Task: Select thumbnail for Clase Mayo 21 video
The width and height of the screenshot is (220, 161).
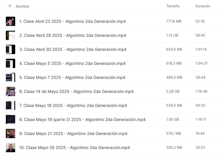Action: click(x=11, y=134)
